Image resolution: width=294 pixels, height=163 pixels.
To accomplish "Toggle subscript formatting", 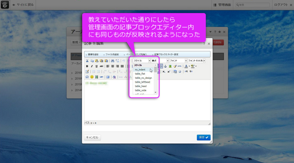I will 164,72.
